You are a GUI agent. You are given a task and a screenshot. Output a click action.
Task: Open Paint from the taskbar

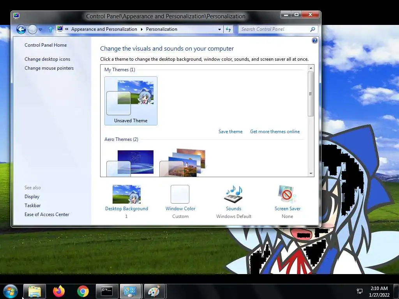coord(154,291)
